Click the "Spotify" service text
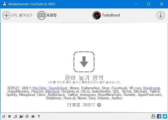Image resolution: width=168 pixels, height=120 pixels. coord(12,95)
